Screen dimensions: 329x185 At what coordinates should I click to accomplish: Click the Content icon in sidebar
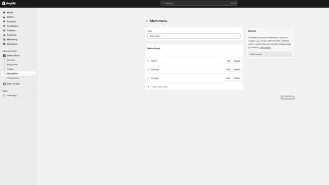4,30
